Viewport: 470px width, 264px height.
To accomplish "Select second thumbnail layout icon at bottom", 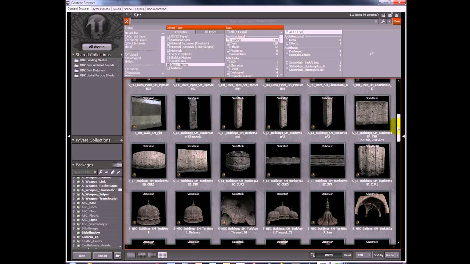I will 141,255.
